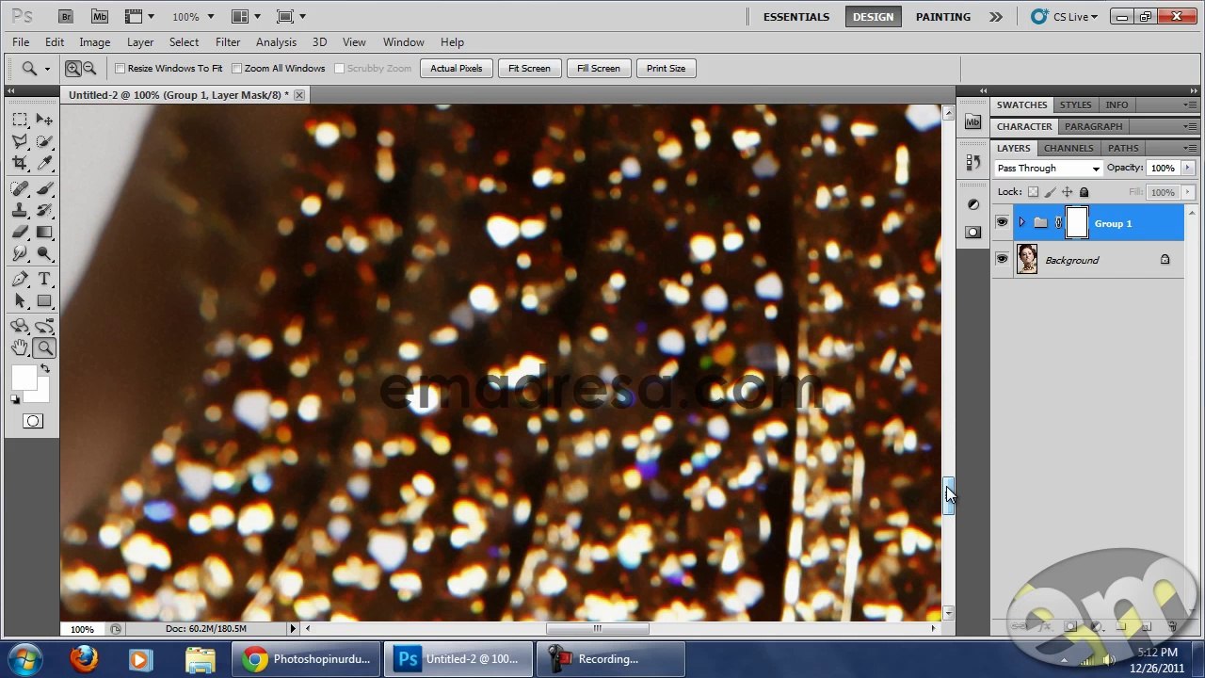Screen dimensions: 1205x678
Task: Toggle lock transparent pixels
Action: (1033, 192)
